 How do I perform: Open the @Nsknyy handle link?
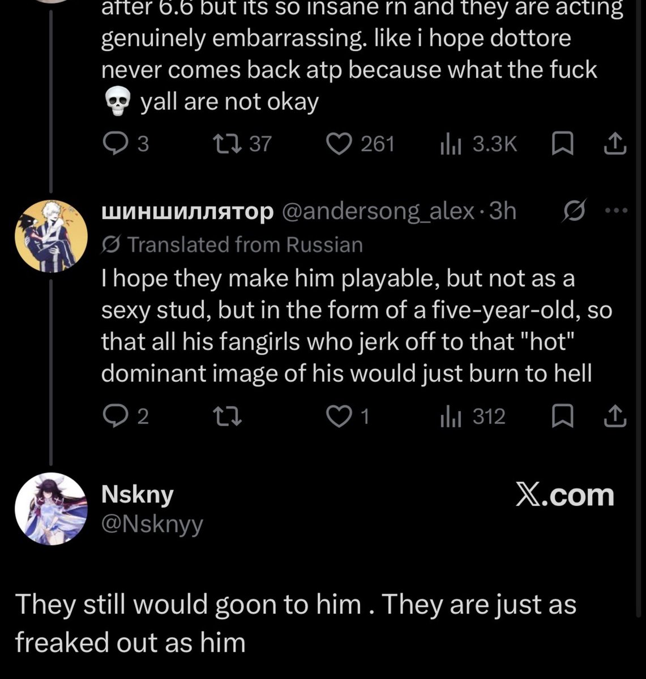click(x=152, y=525)
